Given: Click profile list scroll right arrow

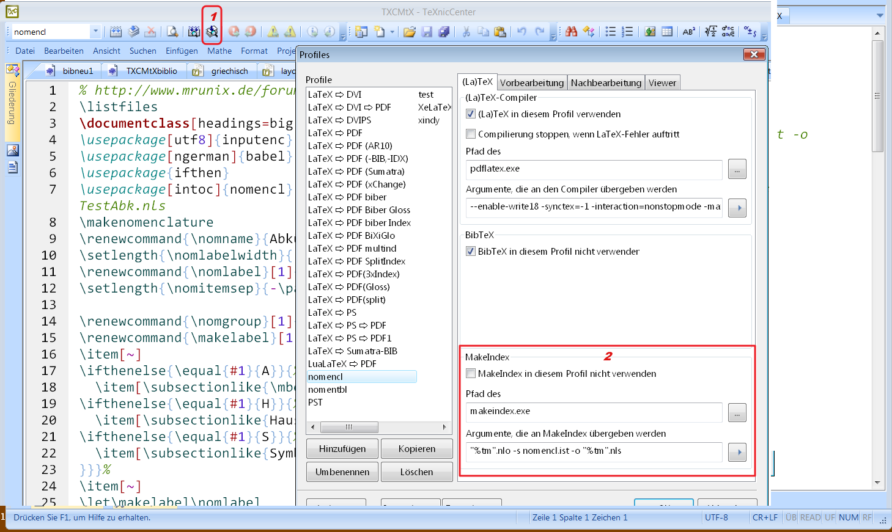Looking at the screenshot, I should click(x=444, y=427).
